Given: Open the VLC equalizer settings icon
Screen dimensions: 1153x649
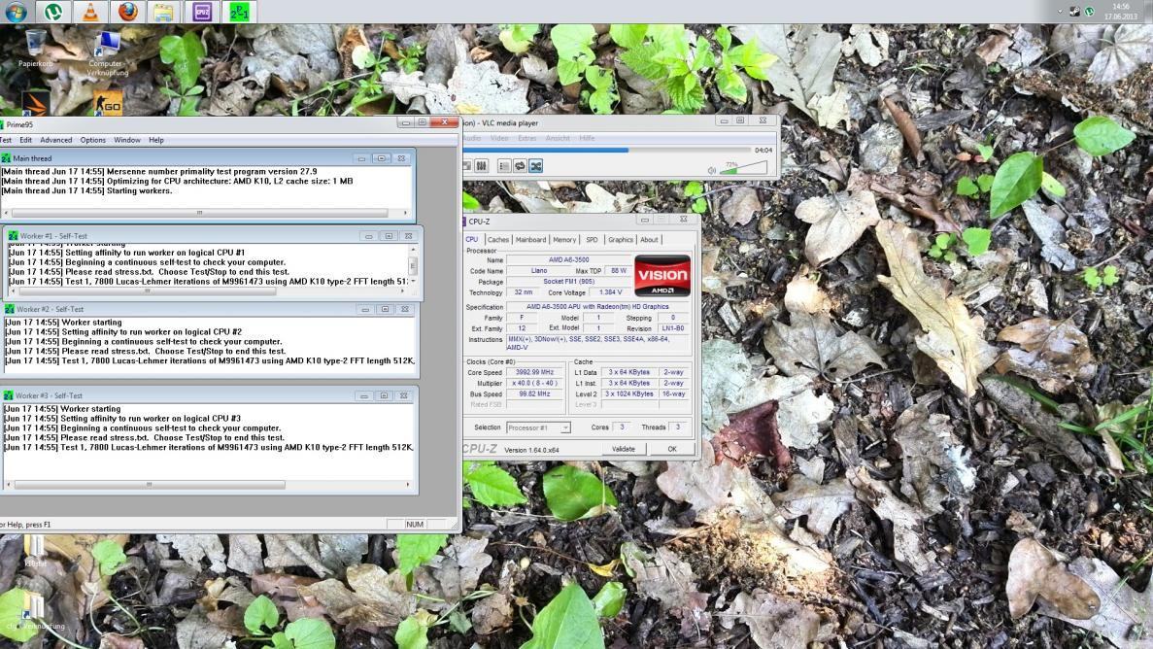Looking at the screenshot, I should [481, 166].
